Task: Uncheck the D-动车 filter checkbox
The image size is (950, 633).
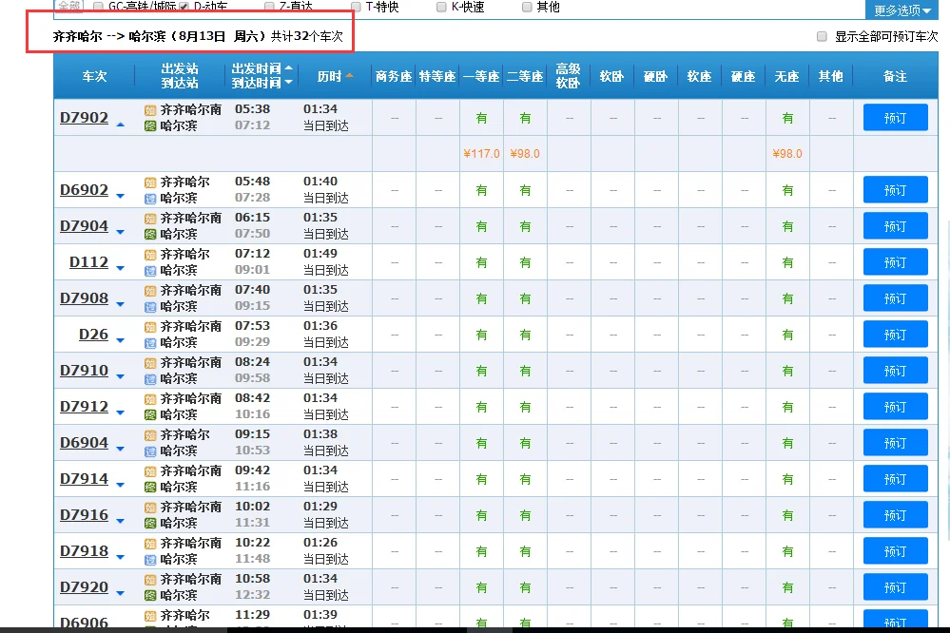Action: click(x=184, y=6)
